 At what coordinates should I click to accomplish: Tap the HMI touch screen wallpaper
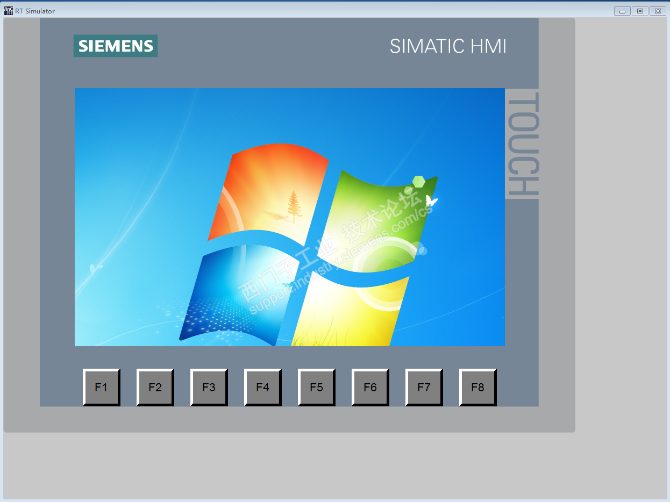pos(290,217)
